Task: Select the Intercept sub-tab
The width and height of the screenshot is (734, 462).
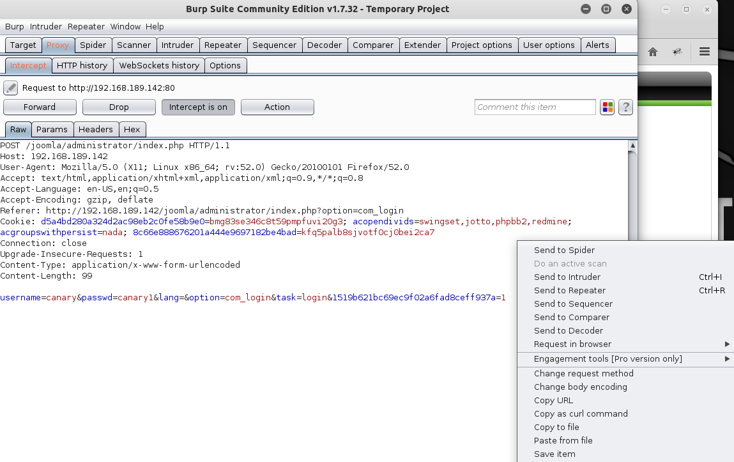Action: pyautogui.click(x=28, y=66)
